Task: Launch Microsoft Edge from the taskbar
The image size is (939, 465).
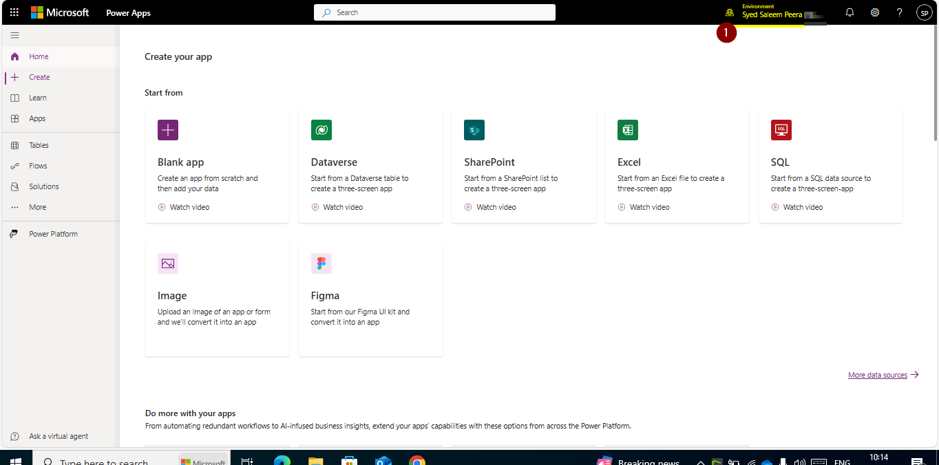Action: tap(282, 461)
